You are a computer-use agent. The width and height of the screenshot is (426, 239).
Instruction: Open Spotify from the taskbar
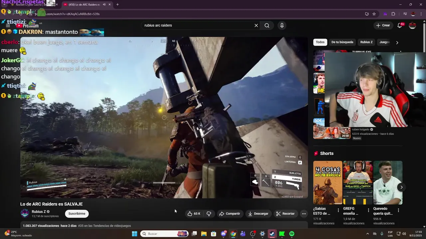click(x=292, y=234)
